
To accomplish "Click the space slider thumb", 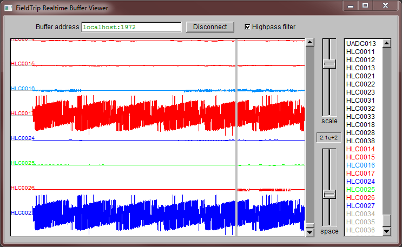I will coord(329,193).
